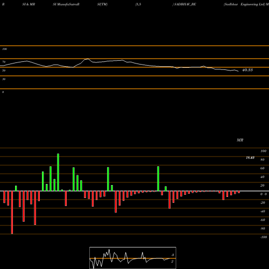
Task: Click the tallest green MR bar
Action: (58, 172)
